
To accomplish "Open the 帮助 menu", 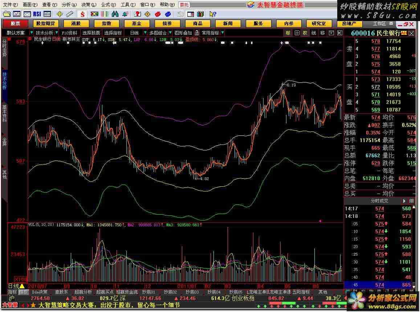I will coord(167,5).
